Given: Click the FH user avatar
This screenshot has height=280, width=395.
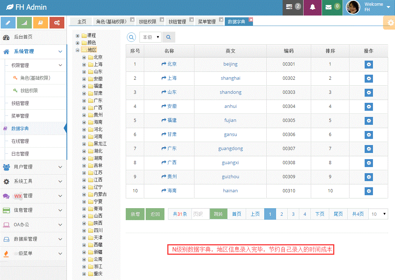Looking at the screenshot, I should point(353,7).
